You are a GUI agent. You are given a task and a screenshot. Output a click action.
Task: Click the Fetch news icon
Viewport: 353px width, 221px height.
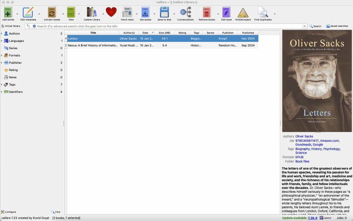click(x=127, y=12)
